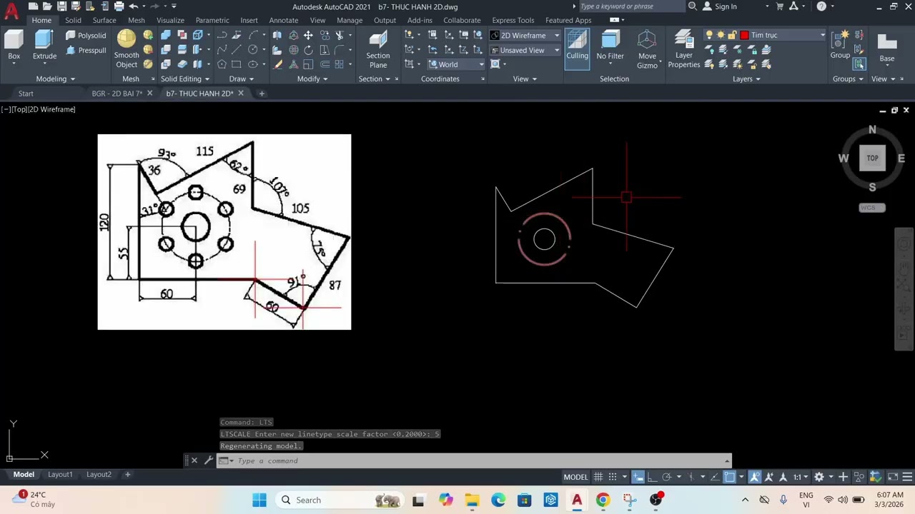Click the TOP face of ViewCube
The width and height of the screenshot is (915, 514).
tap(872, 158)
